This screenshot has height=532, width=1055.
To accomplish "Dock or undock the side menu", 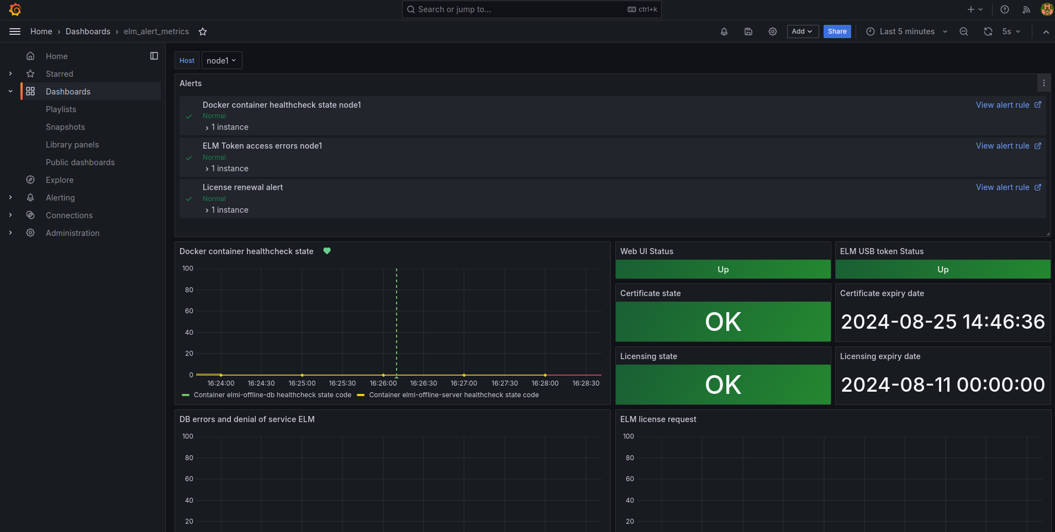I will click(x=154, y=56).
